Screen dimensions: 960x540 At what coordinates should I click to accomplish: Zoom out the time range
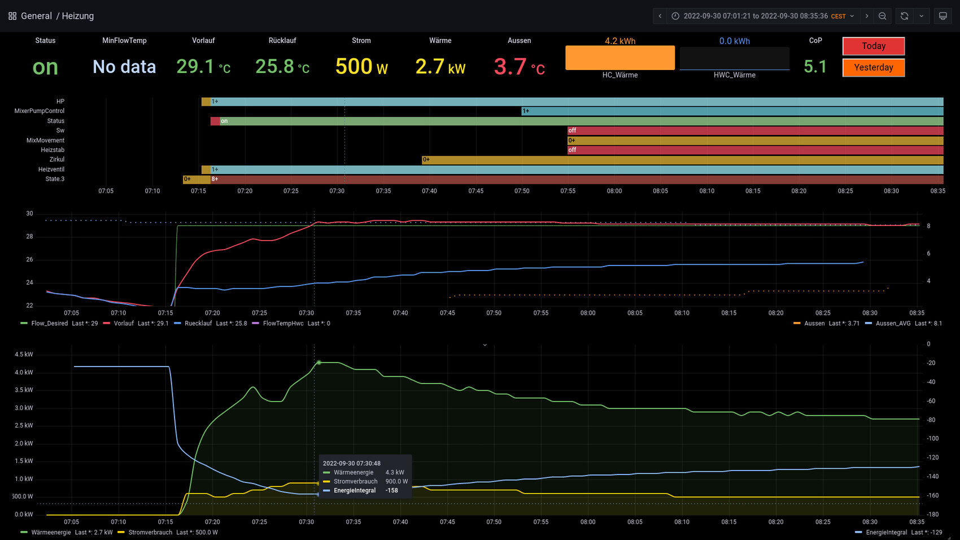click(883, 16)
